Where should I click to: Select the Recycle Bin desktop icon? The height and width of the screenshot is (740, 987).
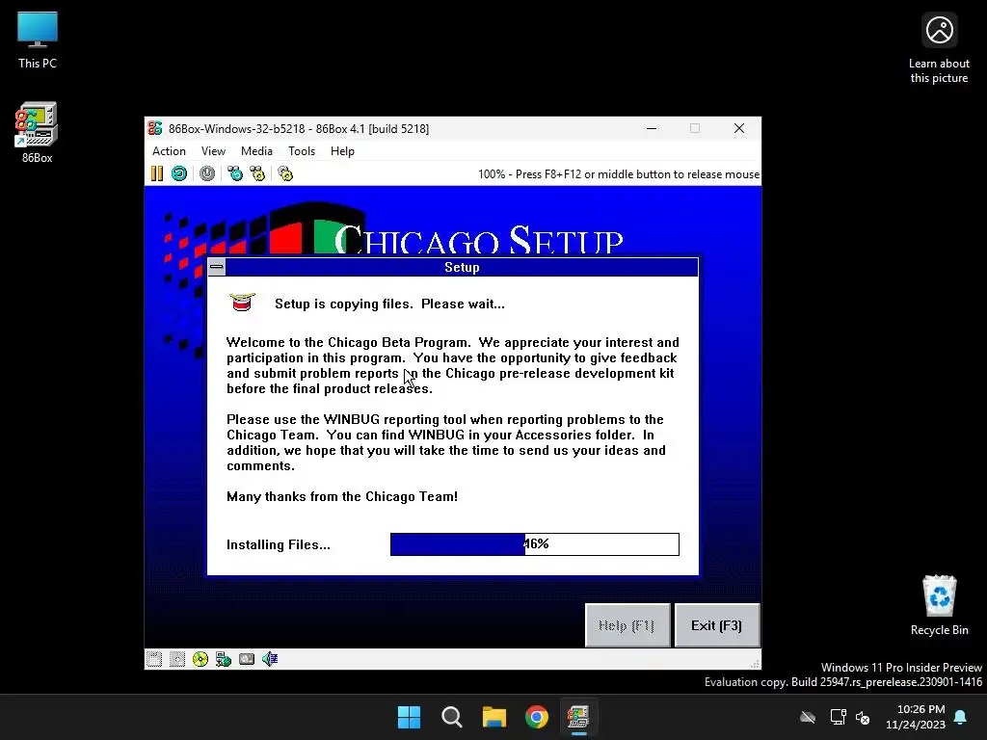click(x=939, y=605)
